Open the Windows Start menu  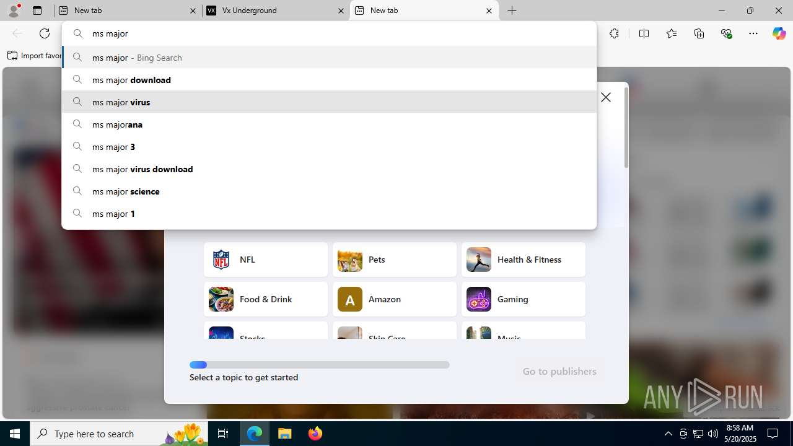coord(15,434)
